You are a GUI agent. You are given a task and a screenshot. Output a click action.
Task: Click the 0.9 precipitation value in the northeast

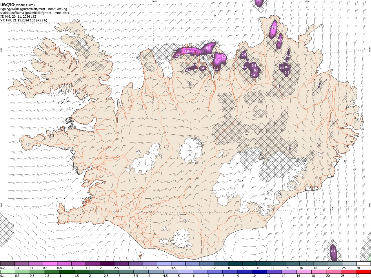pos(274,28)
